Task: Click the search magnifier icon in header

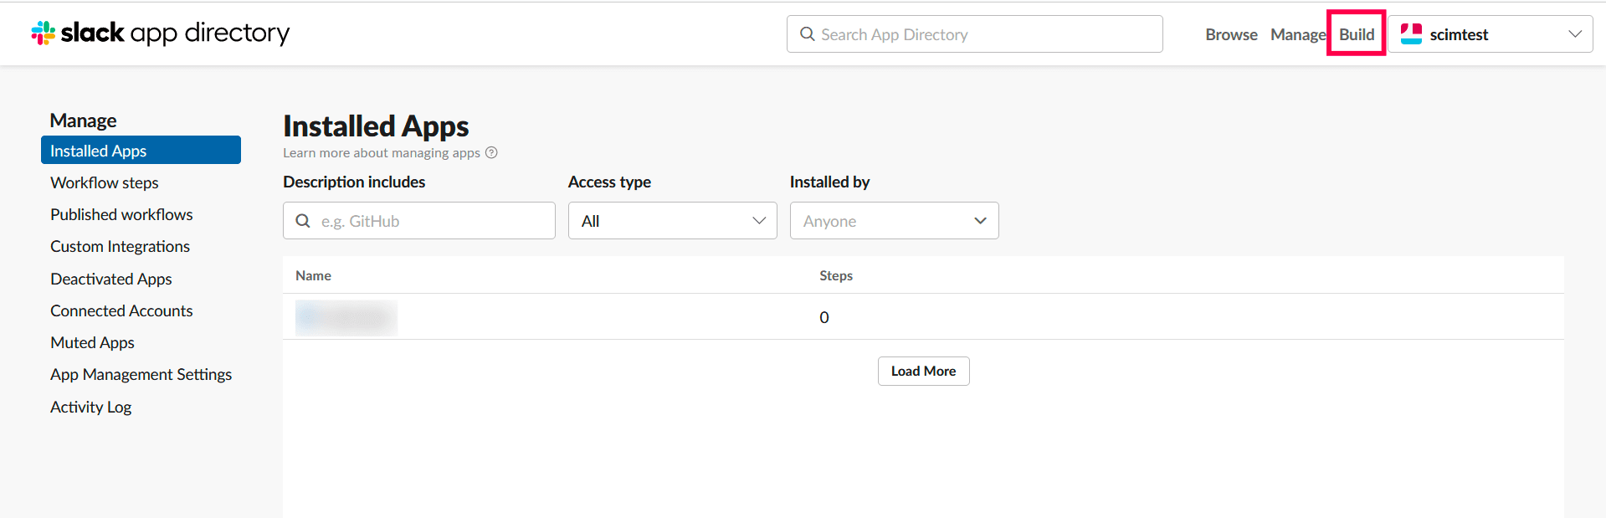Action: click(807, 34)
